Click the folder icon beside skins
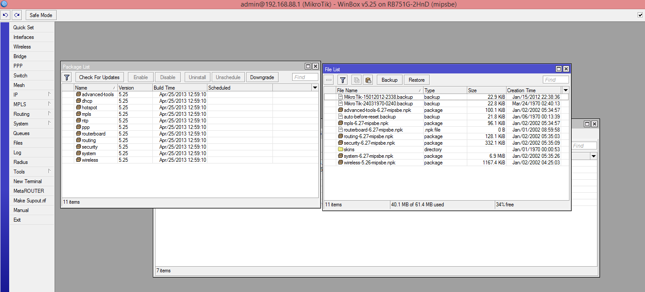This screenshot has height=292, width=645. click(x=341, y=149)
